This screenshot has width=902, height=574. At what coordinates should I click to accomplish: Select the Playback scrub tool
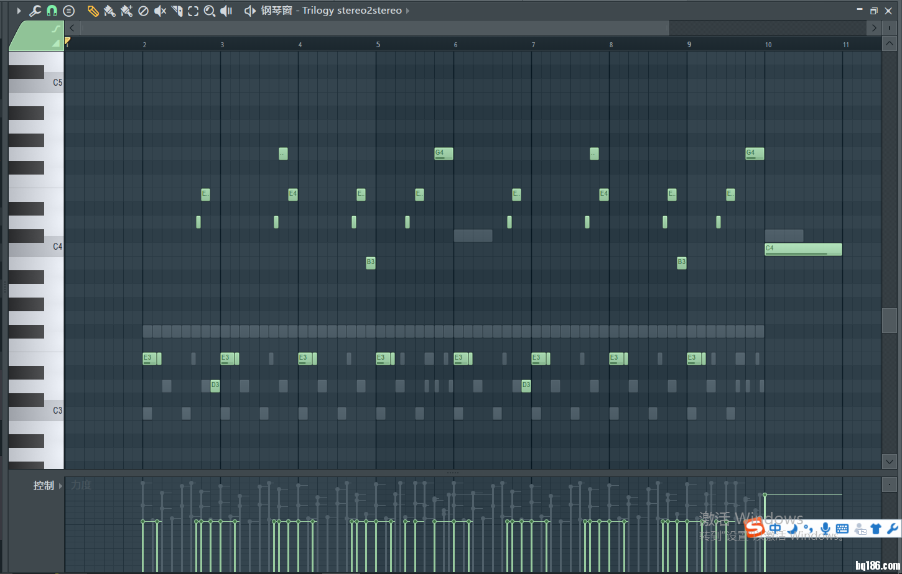click(227, 11)
